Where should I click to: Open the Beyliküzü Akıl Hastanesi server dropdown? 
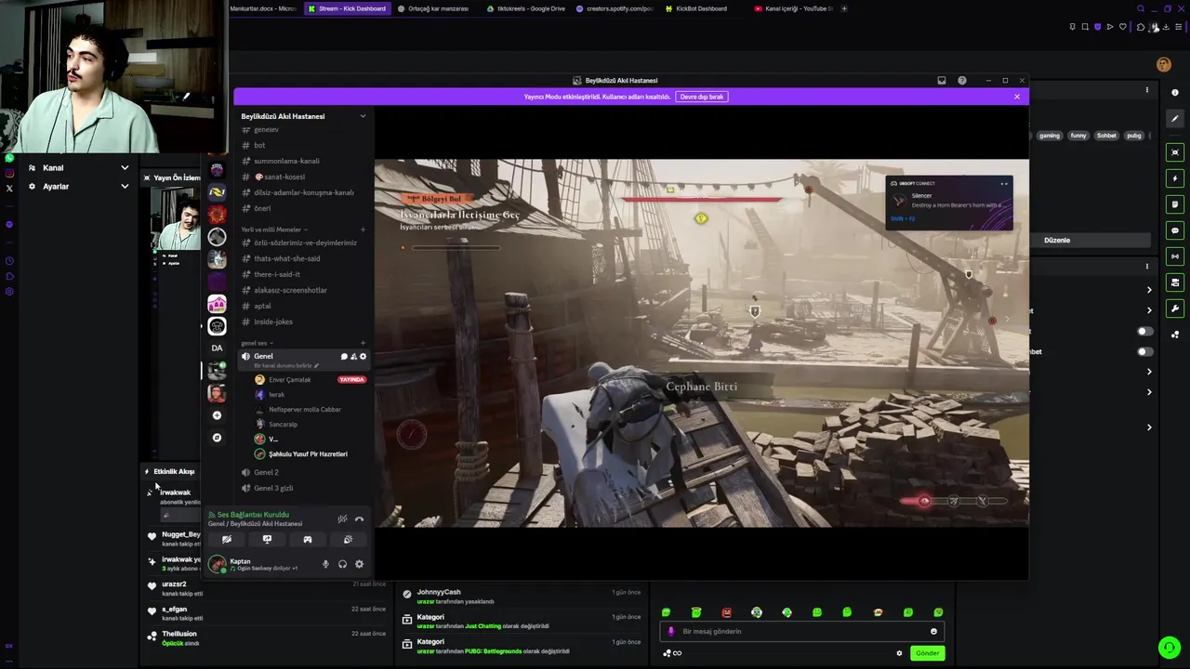pos(303,116)
